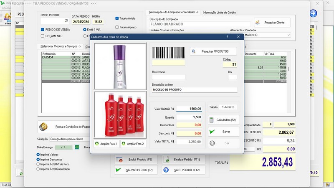The image size is (334, 188).
Task: Click blue arrow icon on SAIR PEDIDO
Action: [x=166, y=170]
